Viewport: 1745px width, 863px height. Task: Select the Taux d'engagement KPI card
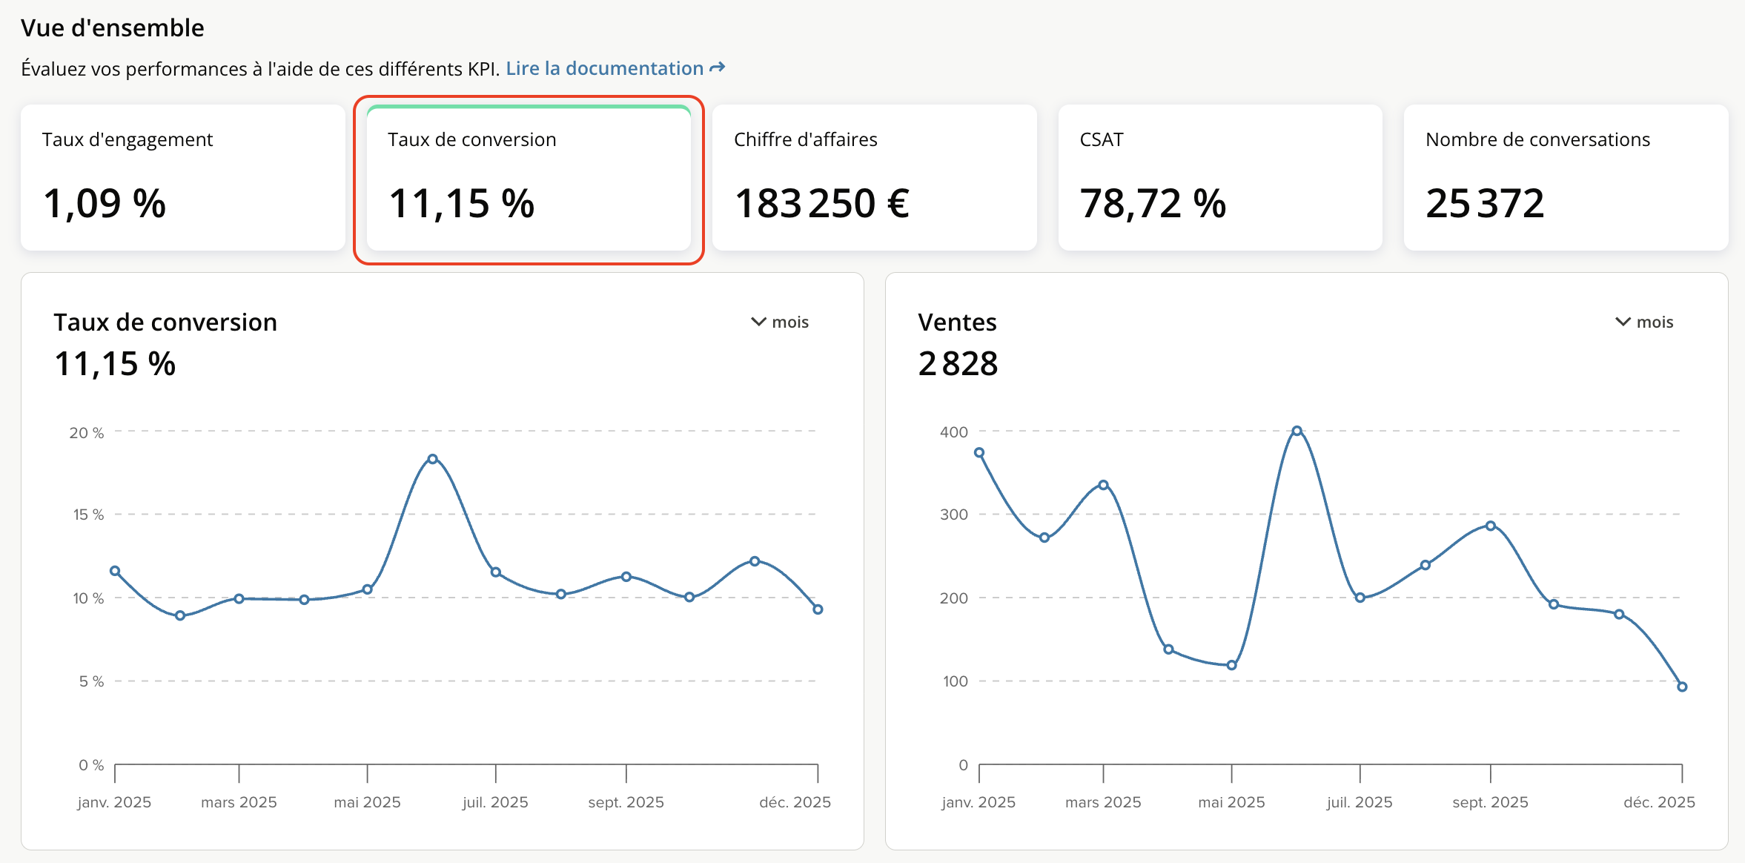(x=182, y=178)
